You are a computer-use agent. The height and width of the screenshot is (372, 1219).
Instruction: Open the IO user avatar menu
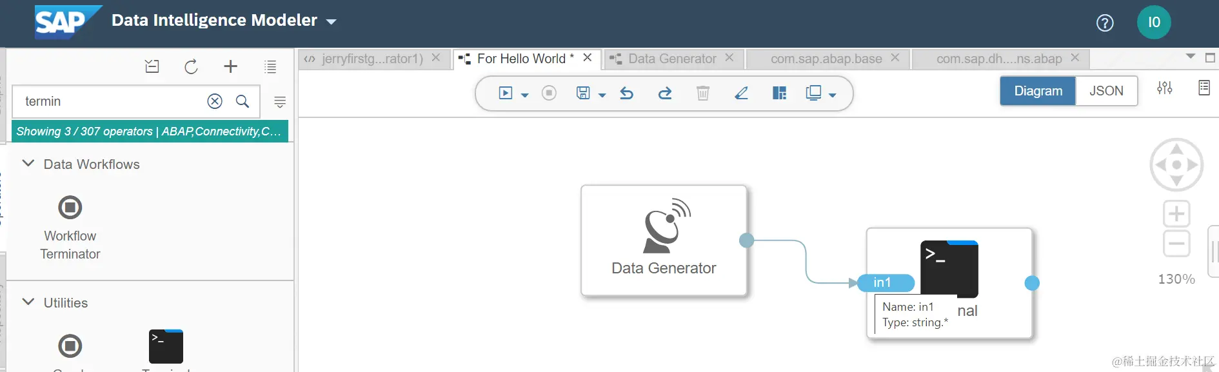1154,23
